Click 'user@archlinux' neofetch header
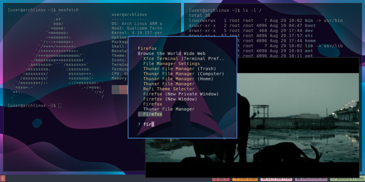This screenshot has height=182, width=365. tap(129, 15)
